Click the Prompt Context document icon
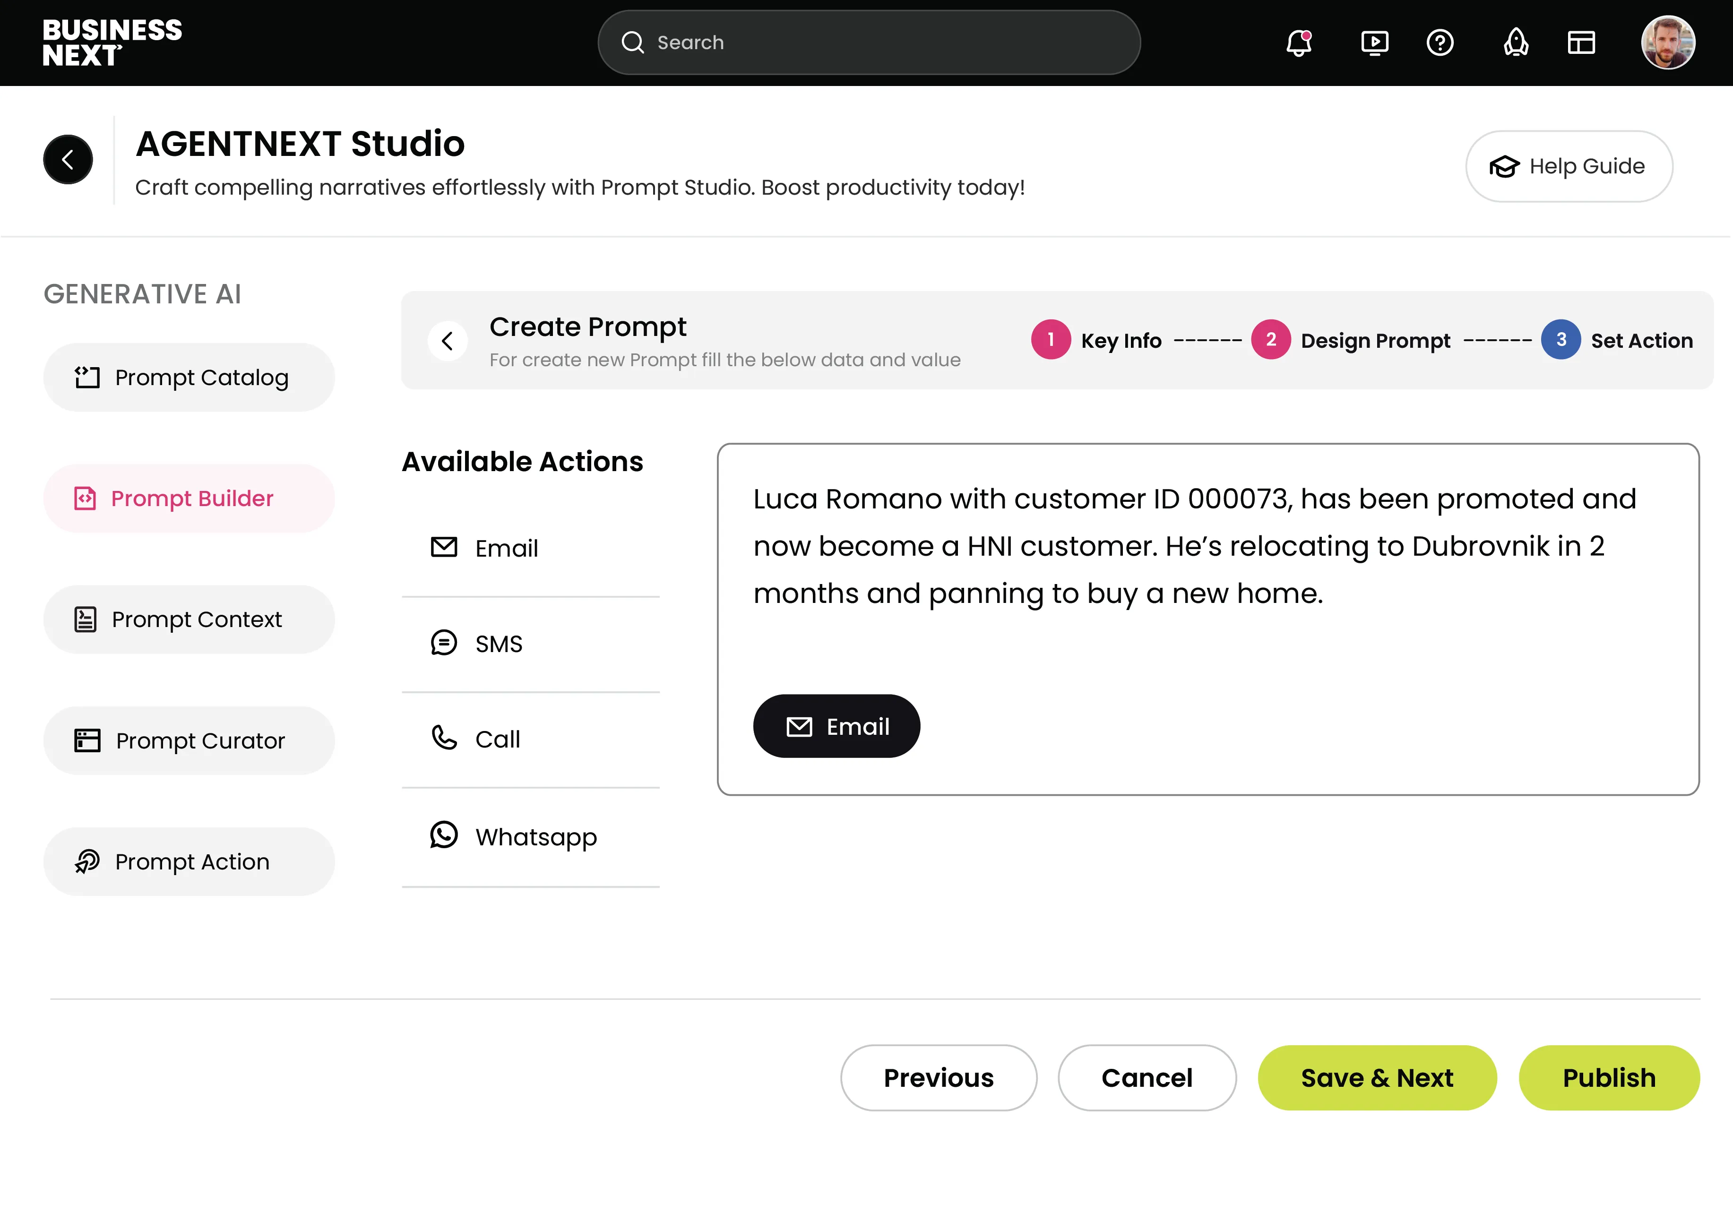1733x1221 pixels. tap(85, 620)
